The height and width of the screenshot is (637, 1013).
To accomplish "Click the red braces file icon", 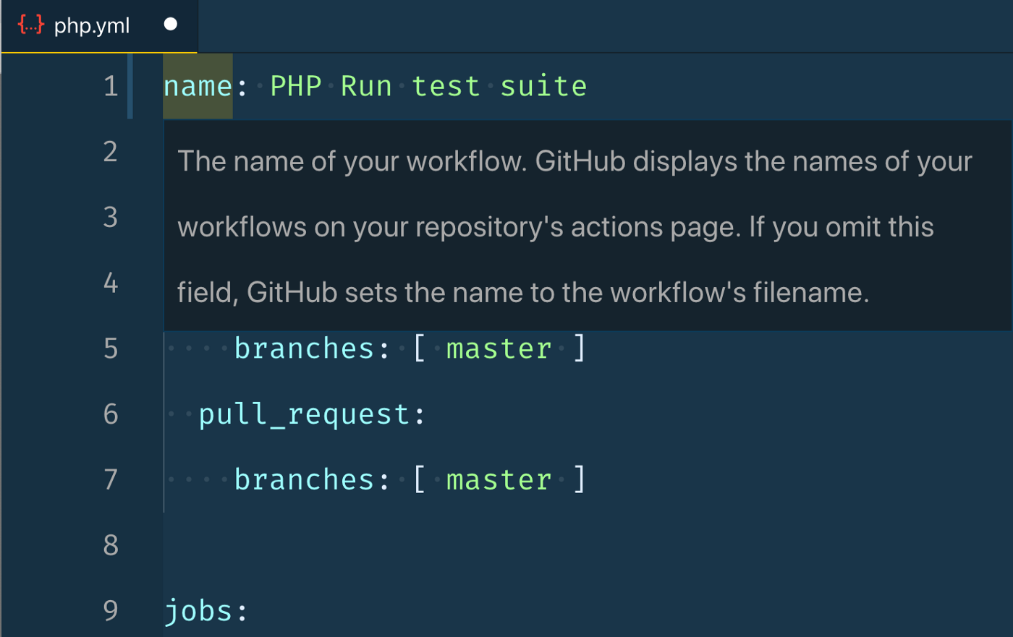I will (x=30, y=25).
